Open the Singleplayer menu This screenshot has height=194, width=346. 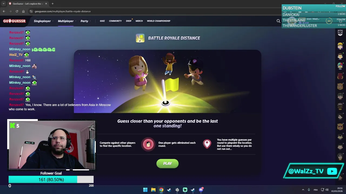pyautogui.click(x=42, y=21)
